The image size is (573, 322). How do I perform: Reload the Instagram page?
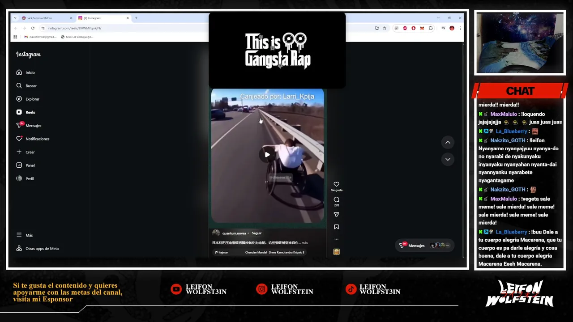click(33, 28)
